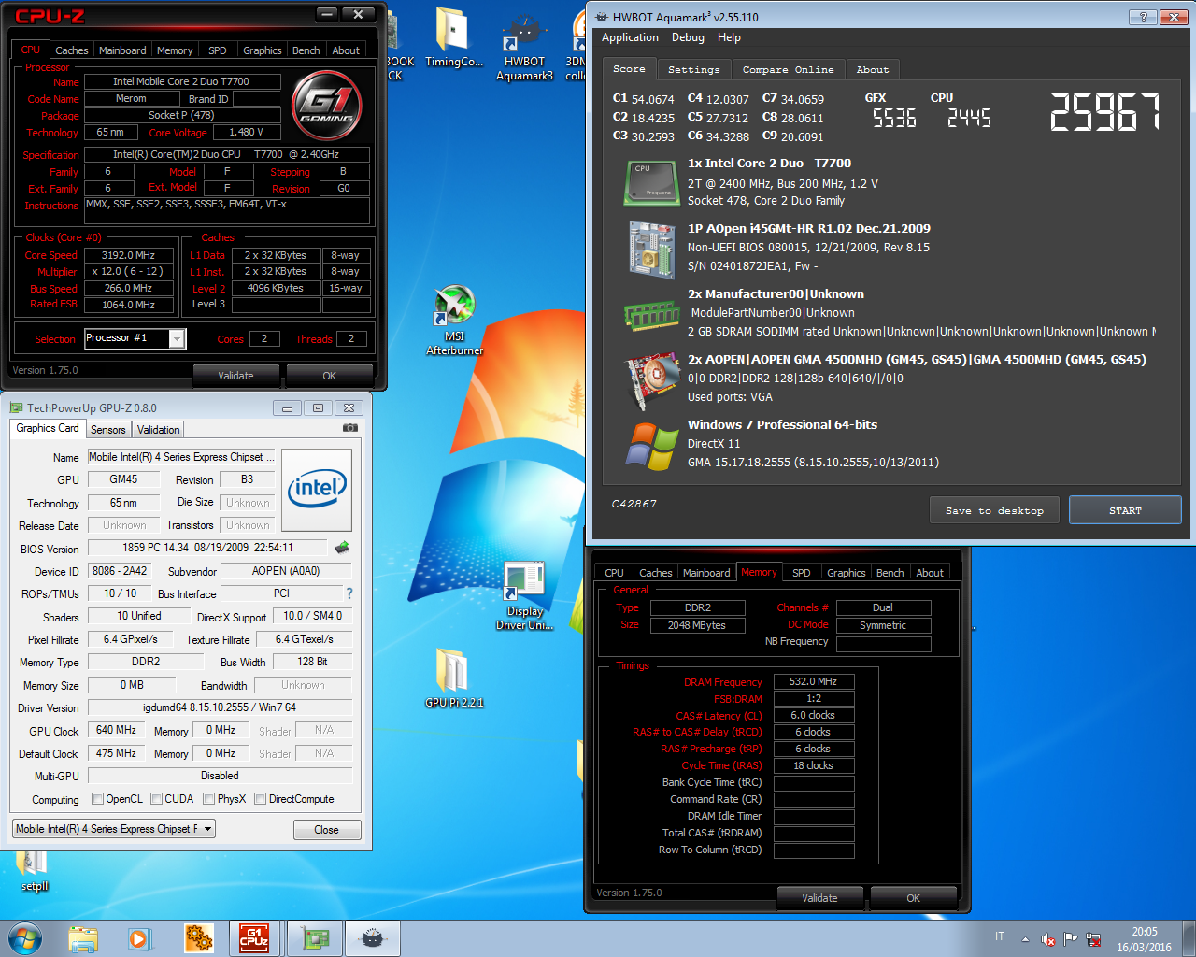This screenshot has width=1196, height=957.
Task: Enable the OpenCL checkbox in GPU-Z
Action: pyautogui.click(x=97, y=799)
